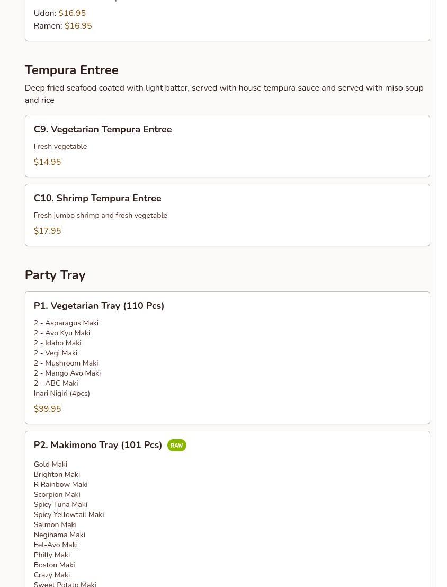Image resolution: width=447 pixels, height=587 pixels.
Task: Click the RAW badge on Makimono Tray
Action: (176, 446)
